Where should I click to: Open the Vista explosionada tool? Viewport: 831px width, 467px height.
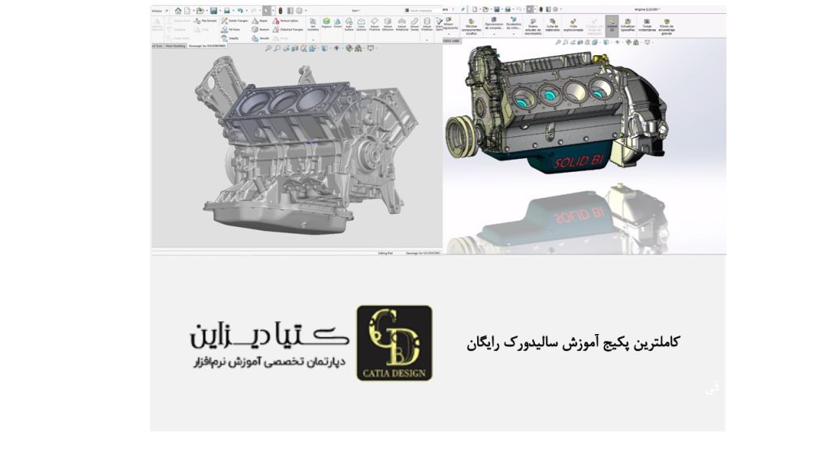(573, 25)
